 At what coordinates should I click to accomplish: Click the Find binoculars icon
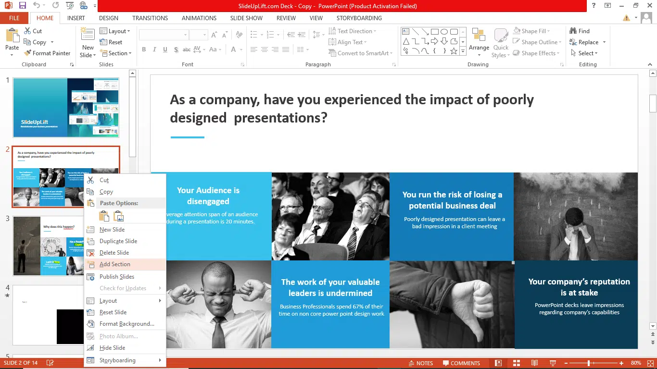pyautogui.click(x=573, y=31)
